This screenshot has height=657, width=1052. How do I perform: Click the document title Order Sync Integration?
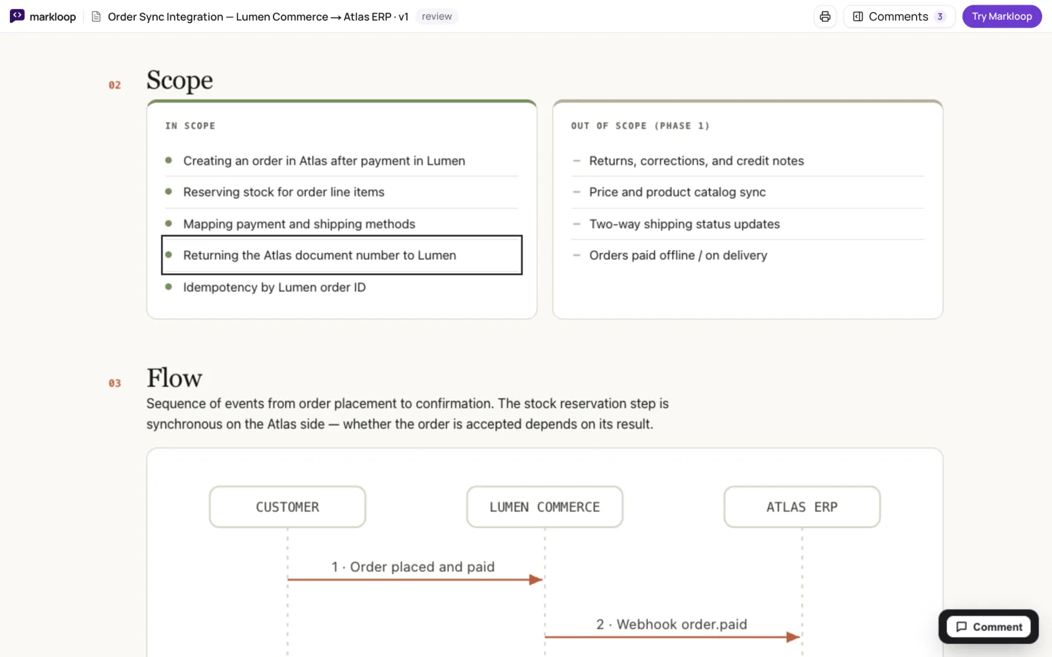pyautogui.click(x=258, y=16)
